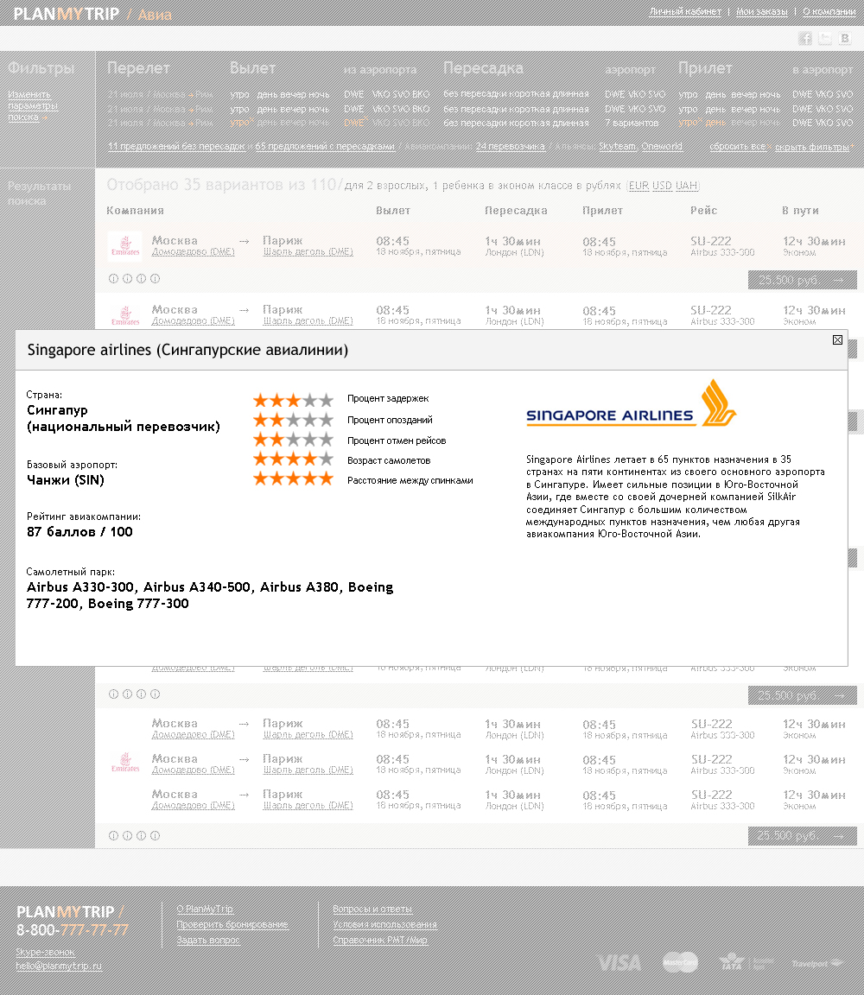Sort results by Компания column header
The height and width of the screenshot is (995, 864).
[136, 210]
